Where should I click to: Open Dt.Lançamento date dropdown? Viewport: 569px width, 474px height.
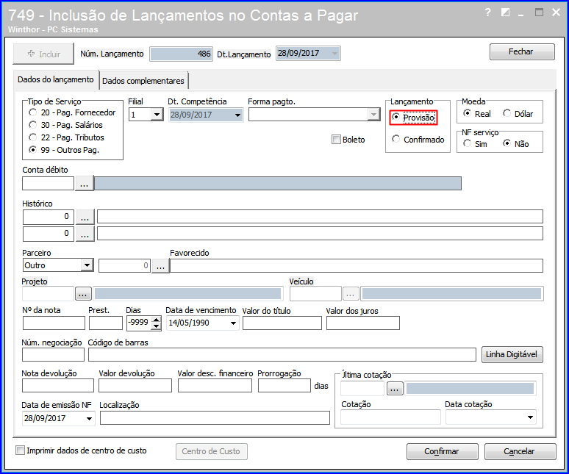coord(334,54)
